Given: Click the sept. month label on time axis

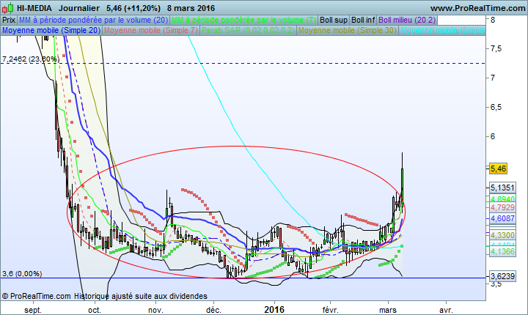Looking at the screenshot, I should coord(33,310).
